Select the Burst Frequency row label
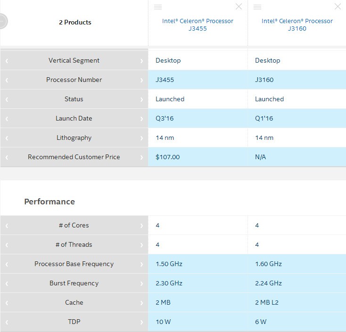Screen dimensions: 346x332 (74, 283)
